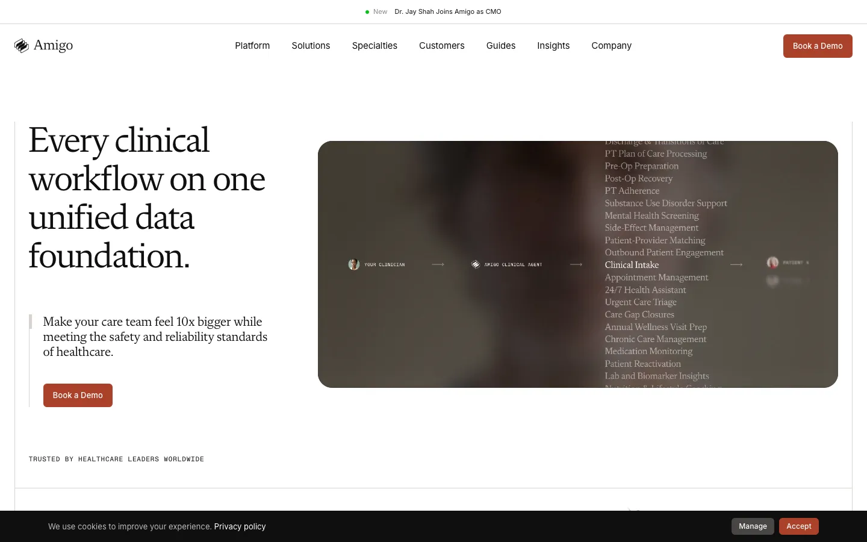Viewport: 867px width, 542px height.
Task: Accept cookies in the cookie banner
Action: pyautogui.click(x=799, y=526)
